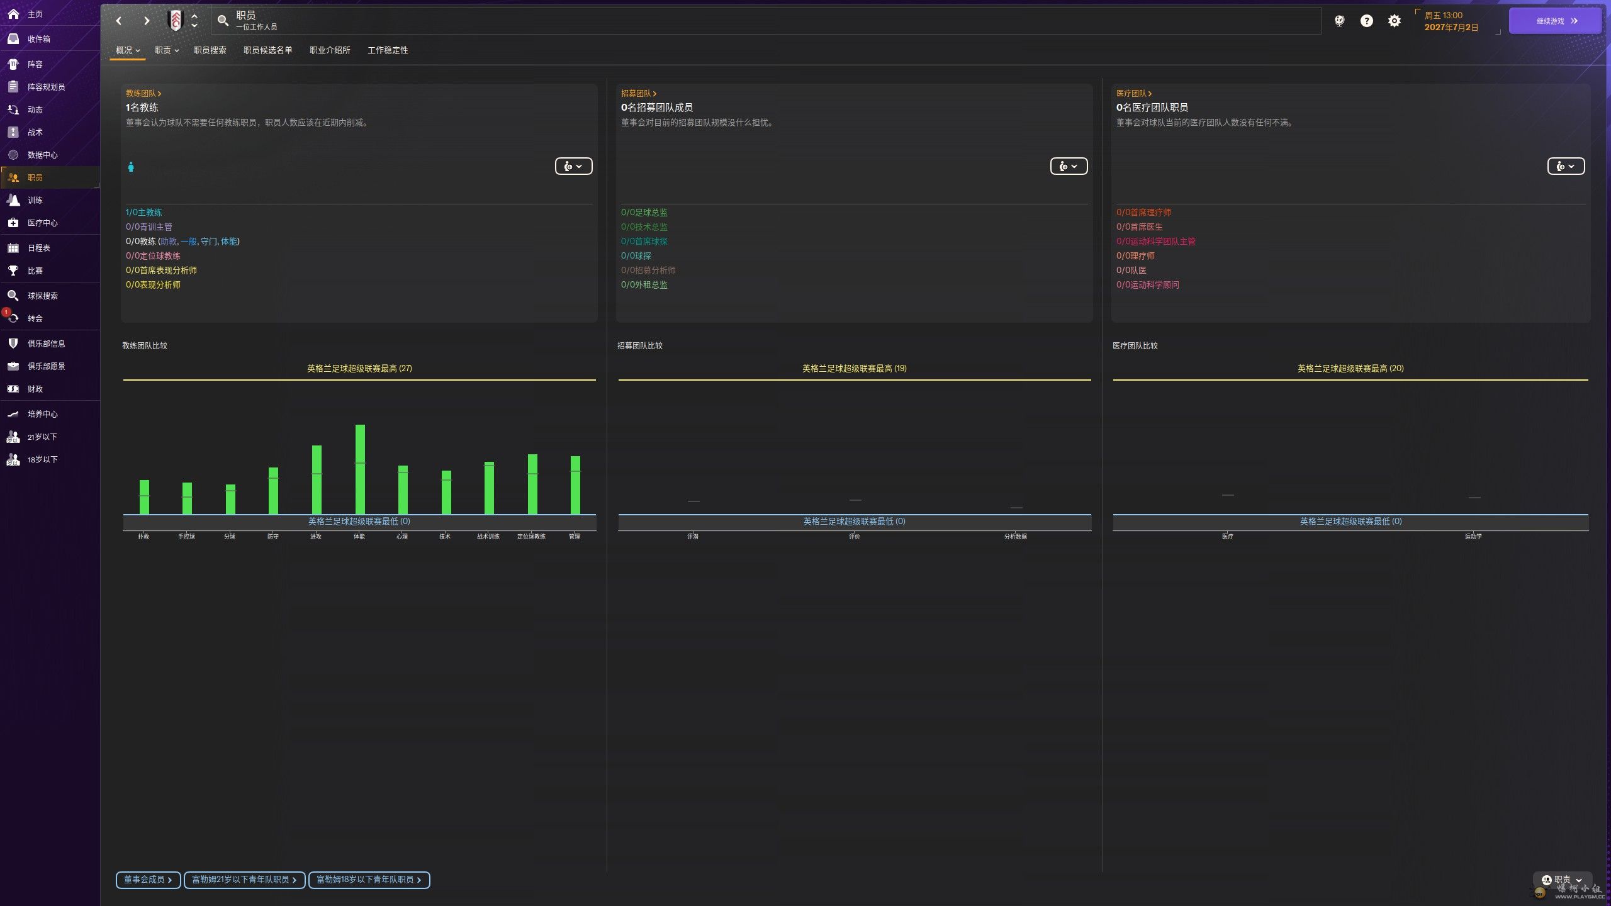Click the 1/0主教练 link
This screenshot has width=1611, height=906.
point(143,213)
